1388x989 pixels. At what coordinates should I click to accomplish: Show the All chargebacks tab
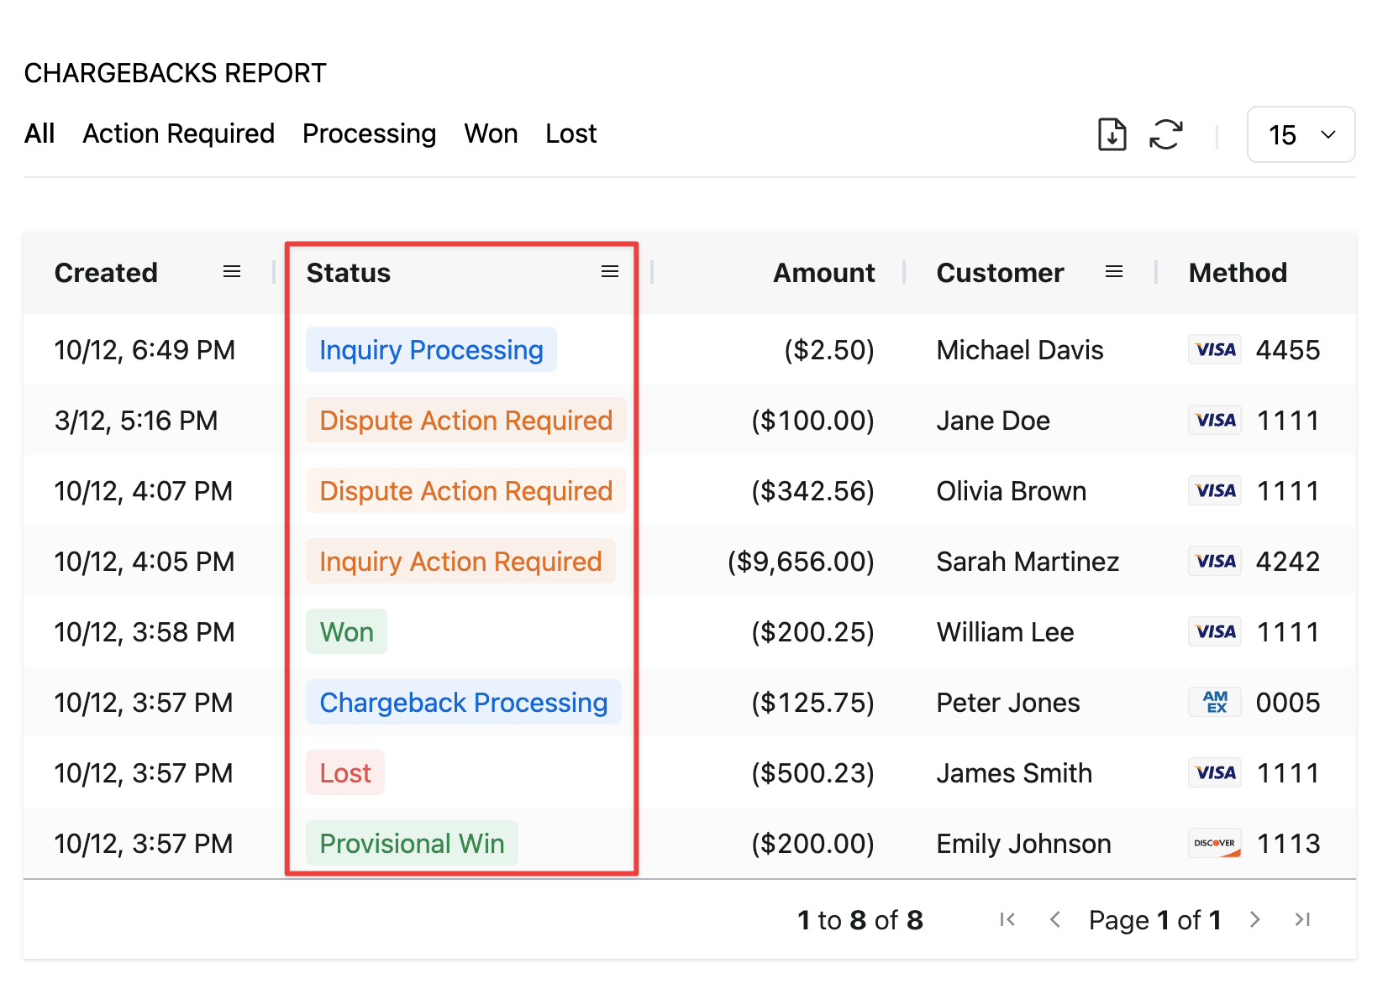click(39, 134)
